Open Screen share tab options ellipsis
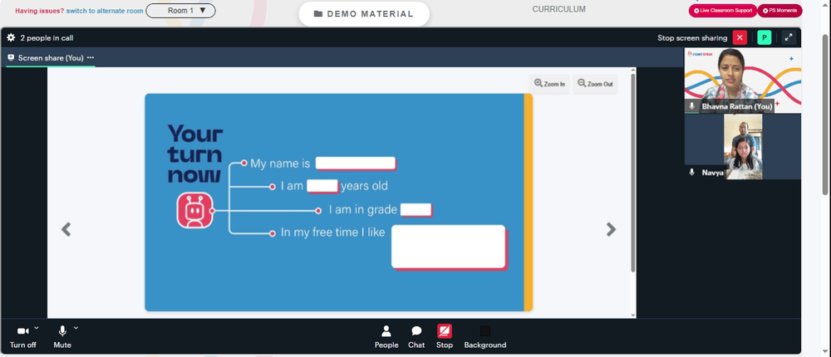 [91, 58]
